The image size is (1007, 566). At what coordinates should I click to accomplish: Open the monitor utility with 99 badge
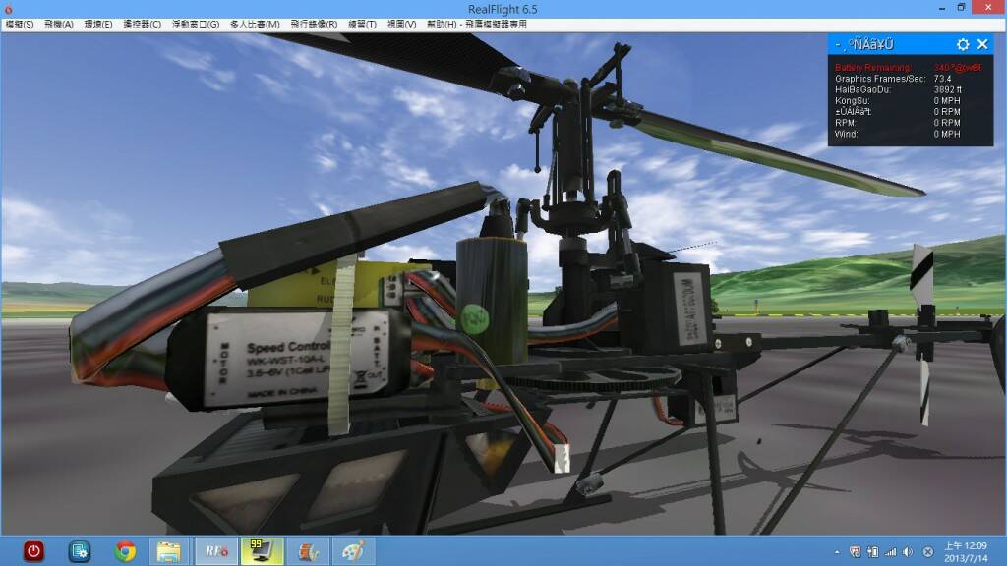pyautogui.click(x=262, y=551)
